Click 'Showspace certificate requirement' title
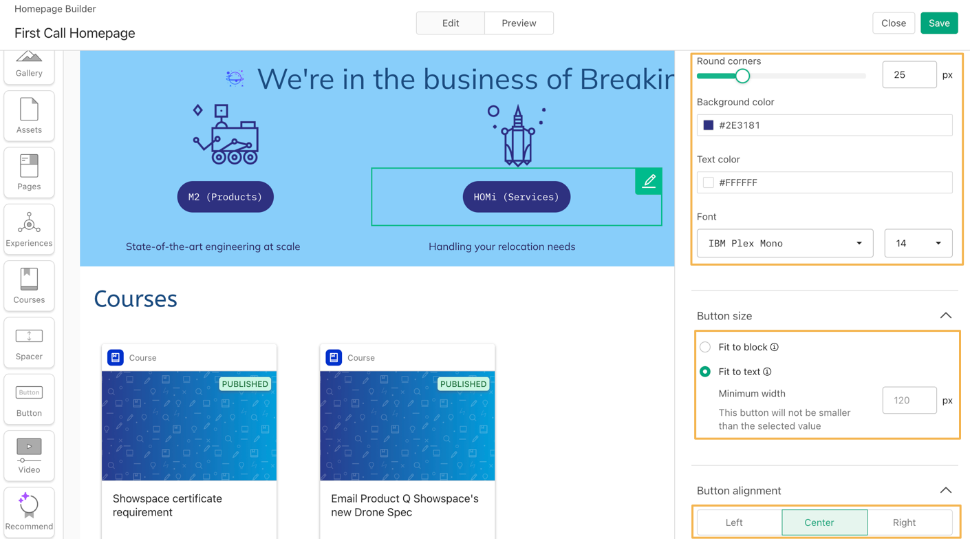Viewport: 970px width, 539px height. pyautogui.click(x=167, y=505)
